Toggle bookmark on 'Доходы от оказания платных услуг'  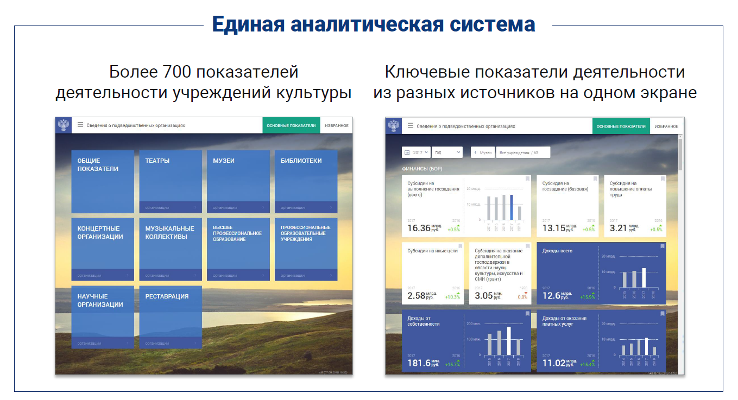coord(662,314)
